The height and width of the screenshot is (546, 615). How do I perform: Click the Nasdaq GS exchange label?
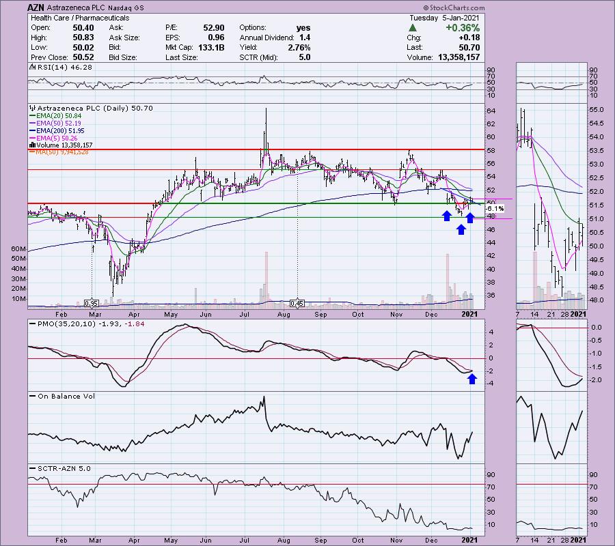click(125, 8)
